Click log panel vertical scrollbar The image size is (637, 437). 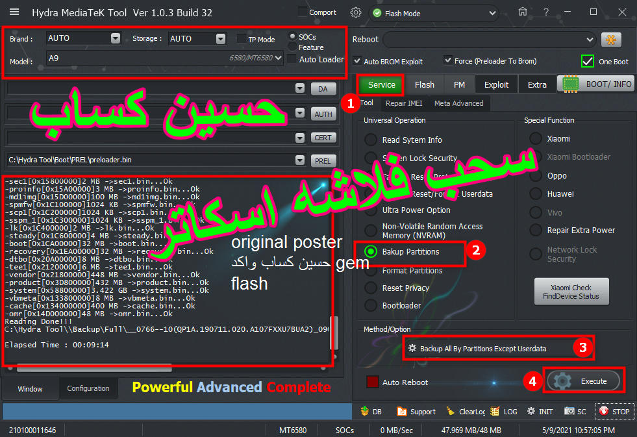pyautogui.click(x=334, y=333)
